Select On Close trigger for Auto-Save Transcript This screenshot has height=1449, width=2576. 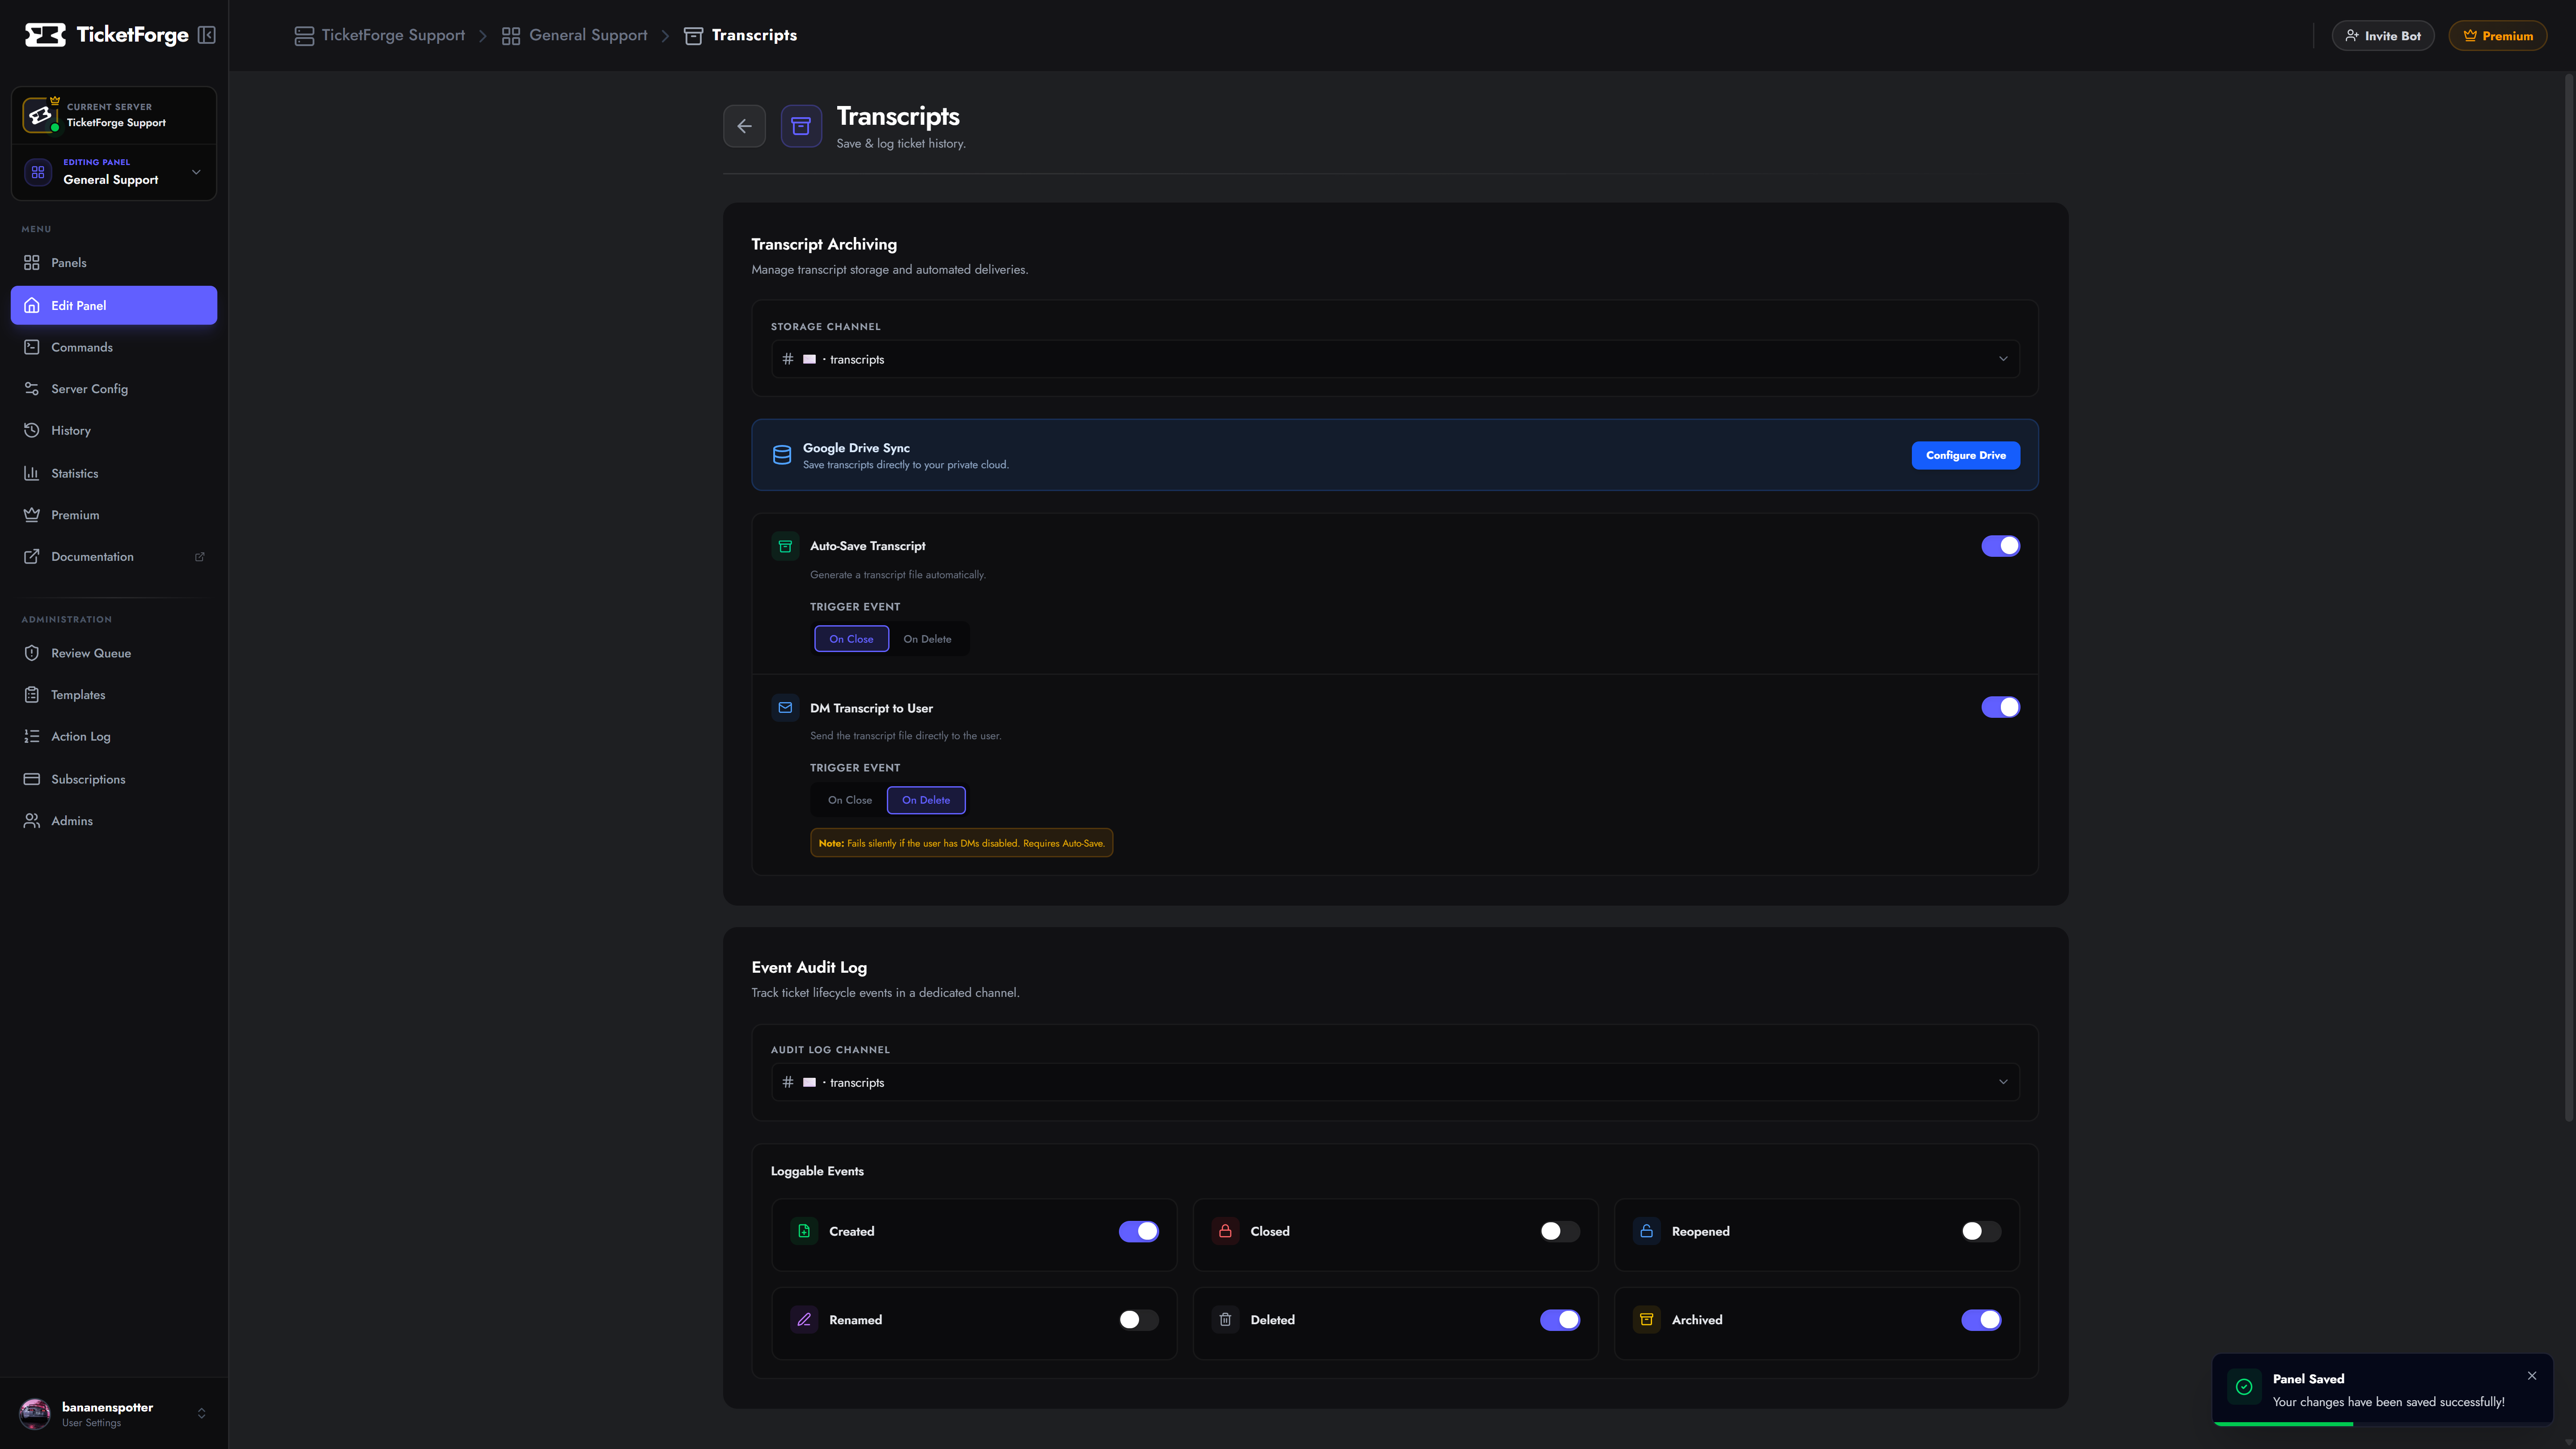(851, 639)
